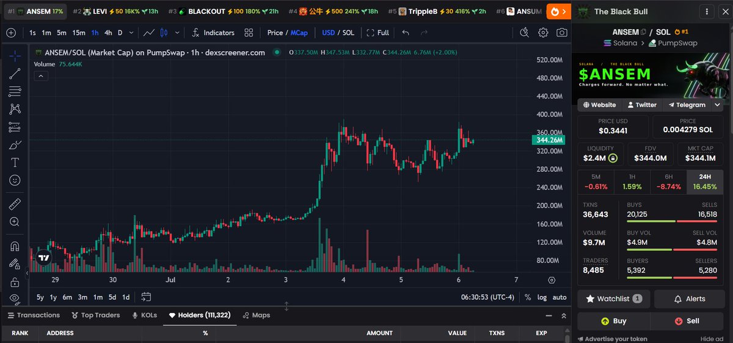
Task: Open the token Telegram link
Action: point(687,105)
